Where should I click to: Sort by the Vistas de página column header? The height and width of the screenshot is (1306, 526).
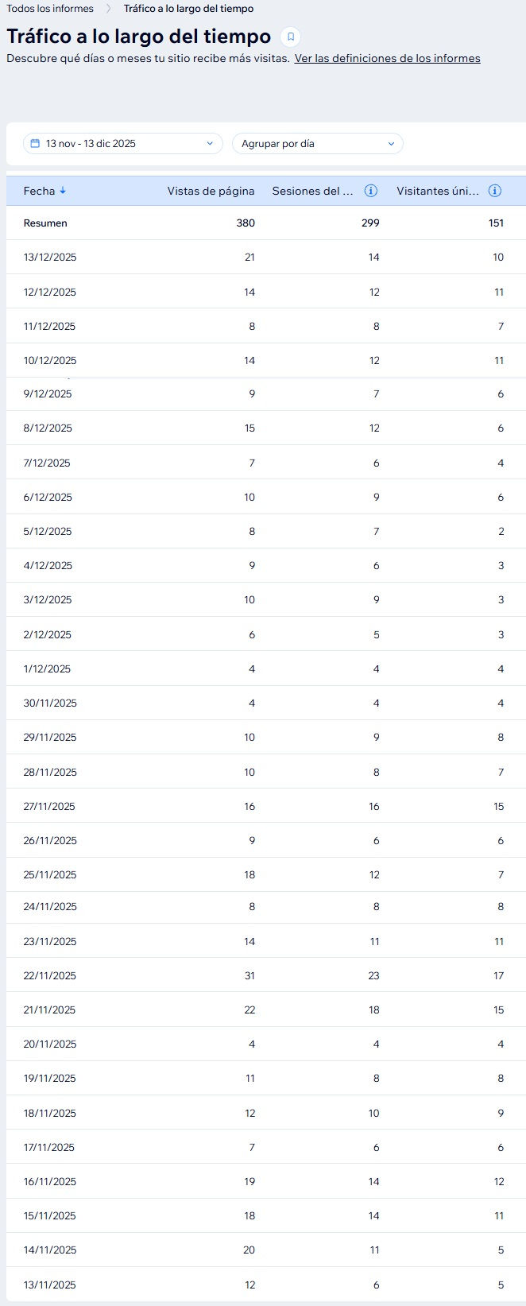click(211, 191)
